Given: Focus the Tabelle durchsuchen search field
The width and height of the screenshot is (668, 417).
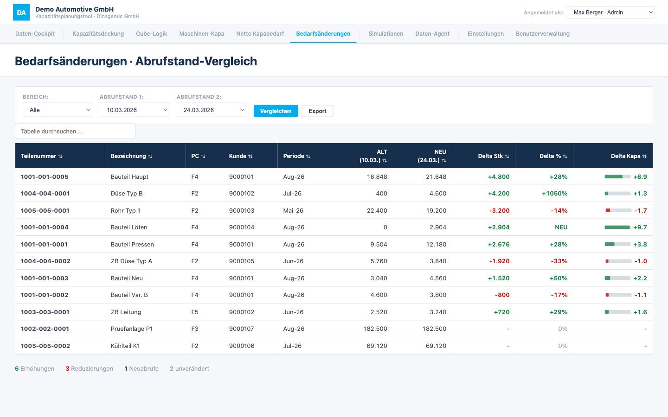Looking at the screenshot, I should coord(75,131).
